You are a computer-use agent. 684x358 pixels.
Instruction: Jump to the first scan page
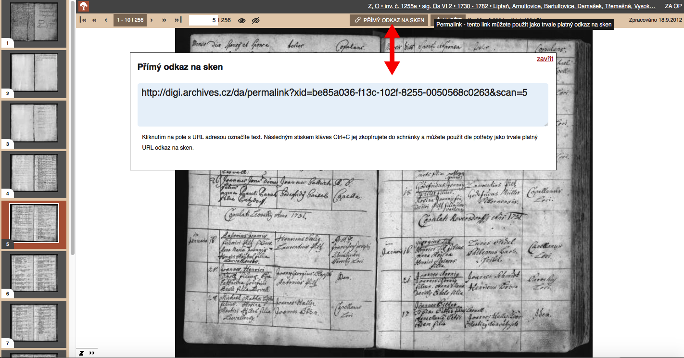click(x=83, y=20)
